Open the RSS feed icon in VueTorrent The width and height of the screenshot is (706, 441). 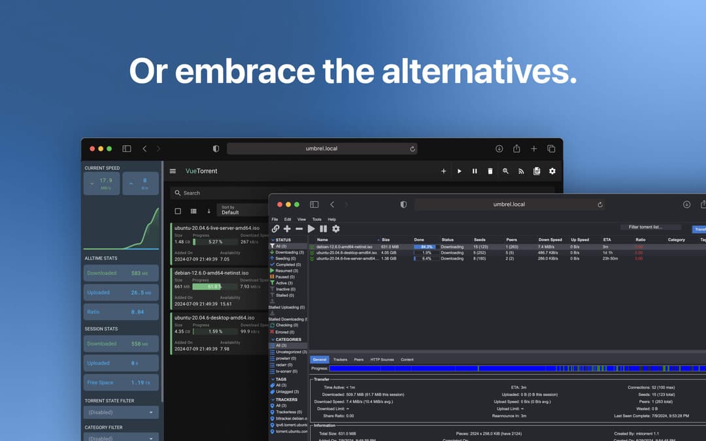coord(521,171)
